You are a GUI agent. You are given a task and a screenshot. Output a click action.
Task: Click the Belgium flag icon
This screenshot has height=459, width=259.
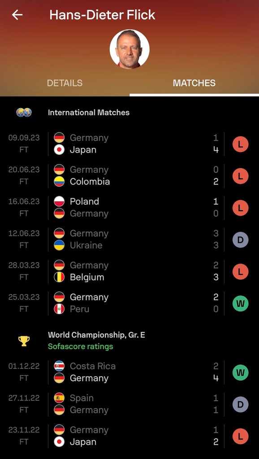pos(59,277)
